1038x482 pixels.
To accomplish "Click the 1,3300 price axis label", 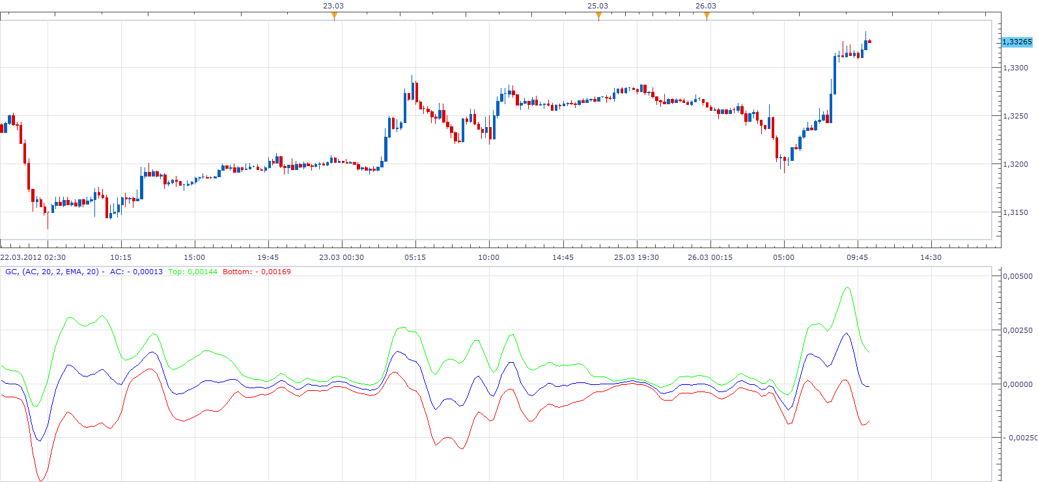I will 1015,68.
